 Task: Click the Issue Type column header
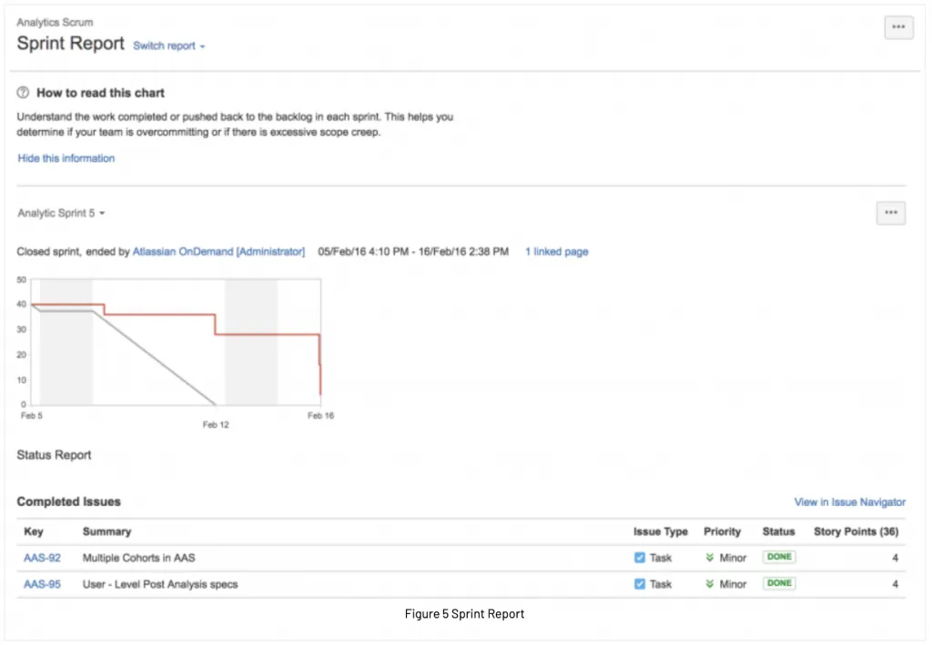point(661,531)
